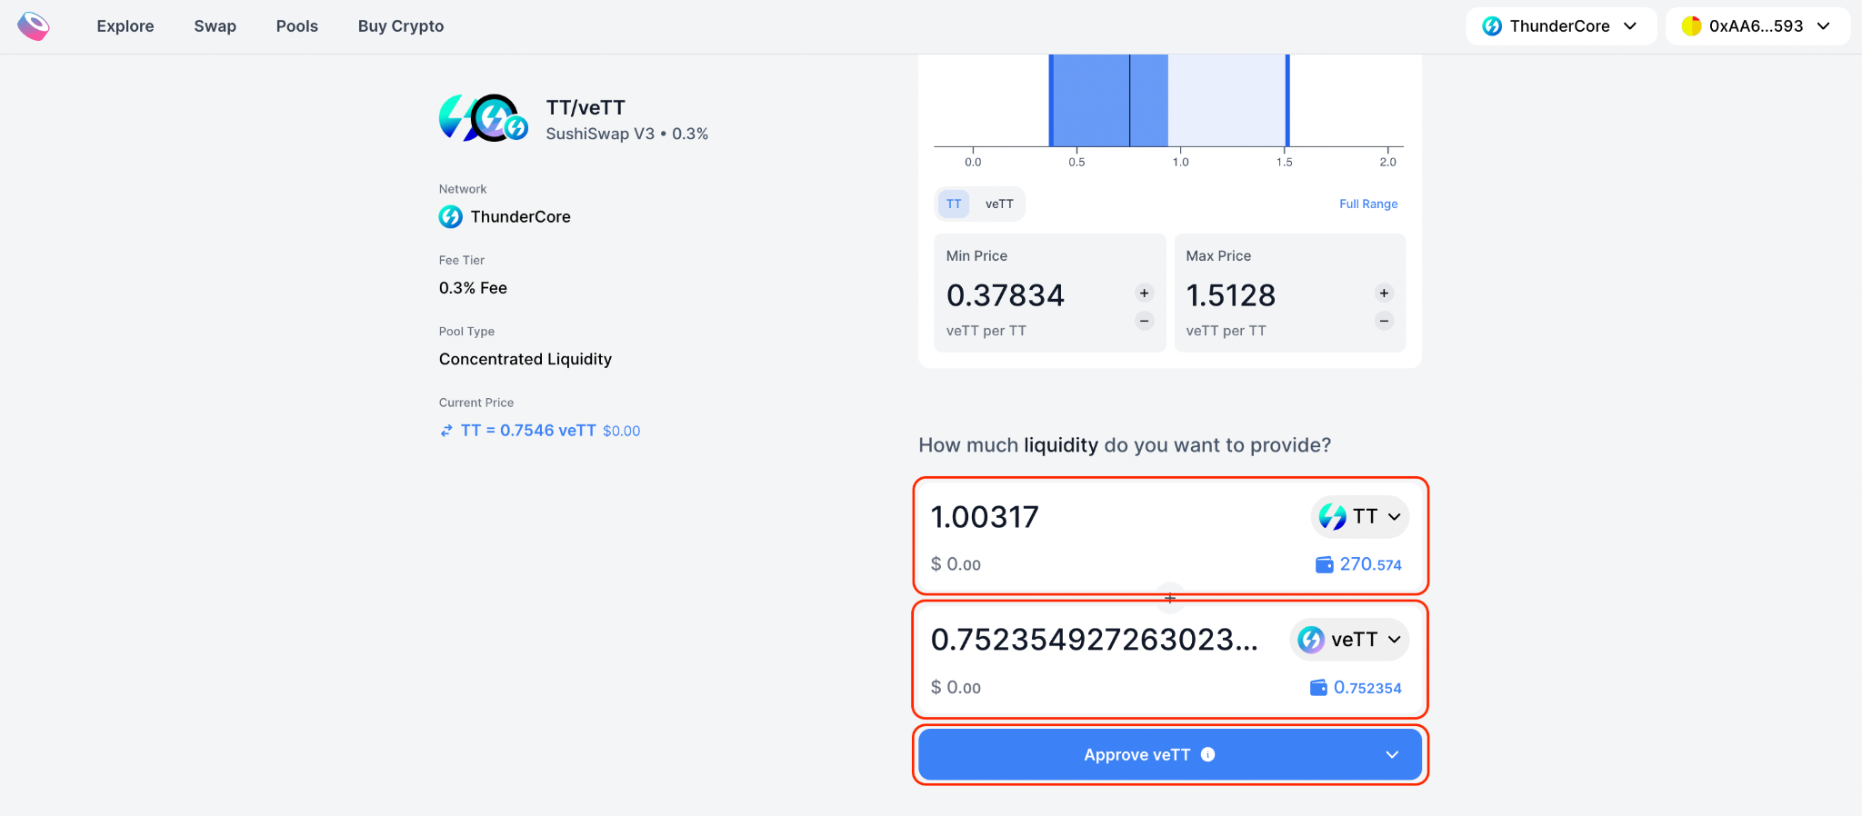Click minus icon to decrease Min Price

pos(1144,321)
